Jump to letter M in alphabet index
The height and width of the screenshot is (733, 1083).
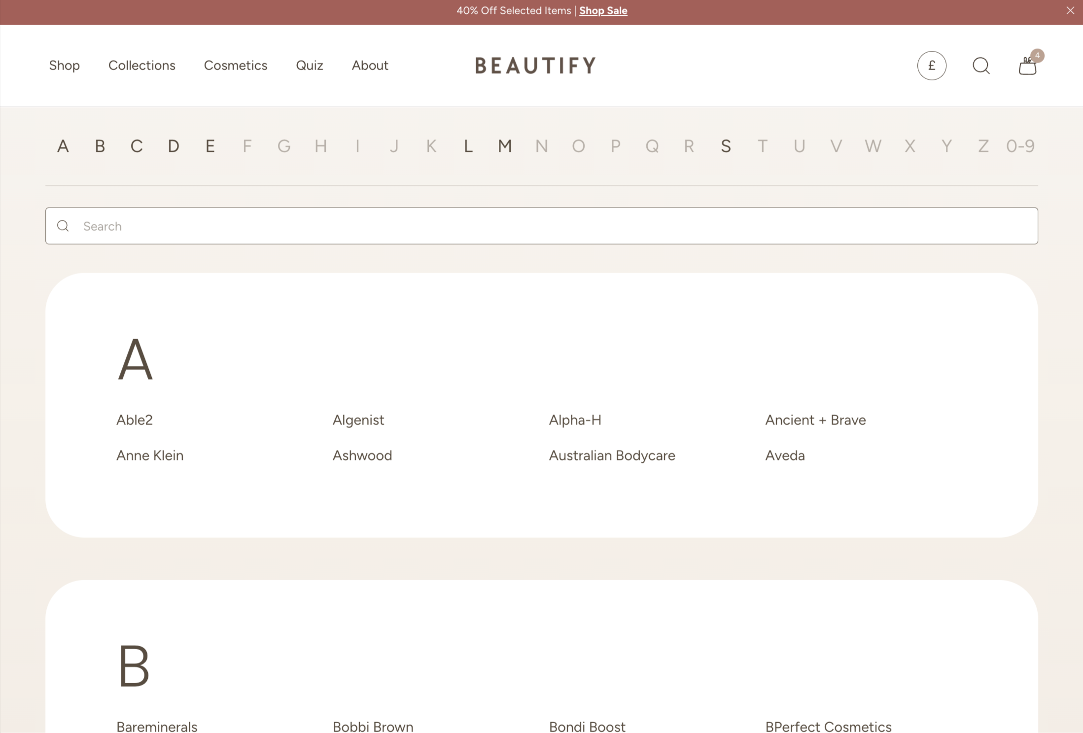coord(505,146)
